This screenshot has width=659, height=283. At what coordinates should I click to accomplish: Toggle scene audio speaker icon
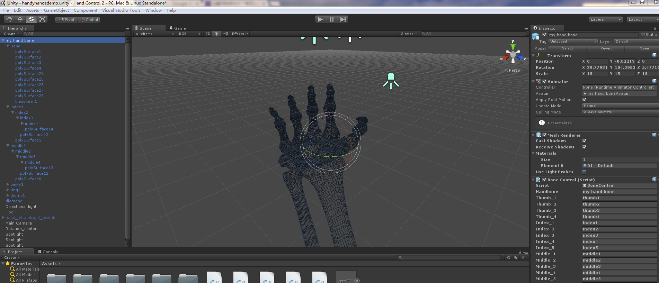[225, 34]
